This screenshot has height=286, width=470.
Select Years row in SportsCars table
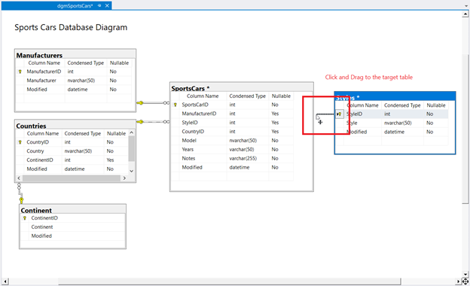[232, 150]
